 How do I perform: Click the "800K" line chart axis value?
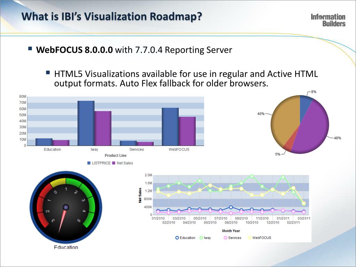[x=147, y=199]
